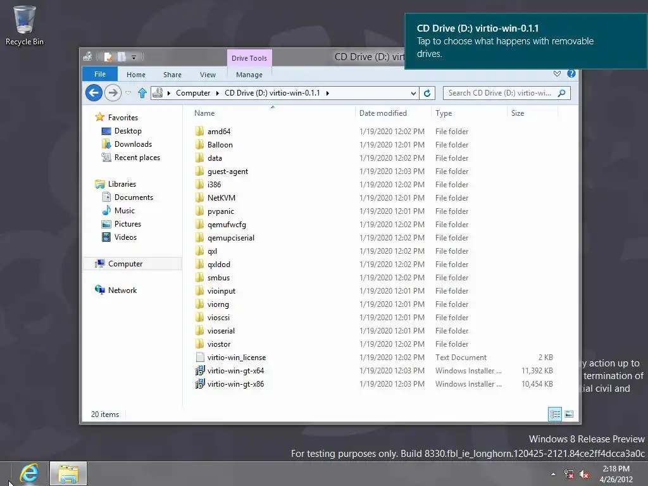The height and width of the screenshot is (486, 648).
Task: Open Desktop in Favorites
Action: [128, 131]
